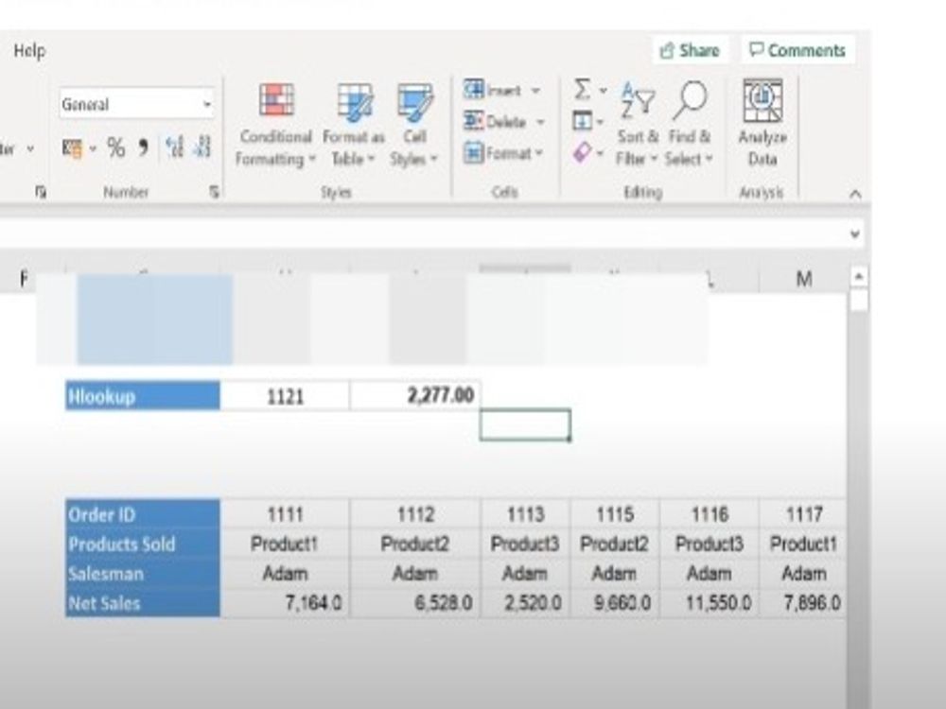The image size is (946, 709).
Task: Expand the formula bar chevron
Action: (855, 233)
